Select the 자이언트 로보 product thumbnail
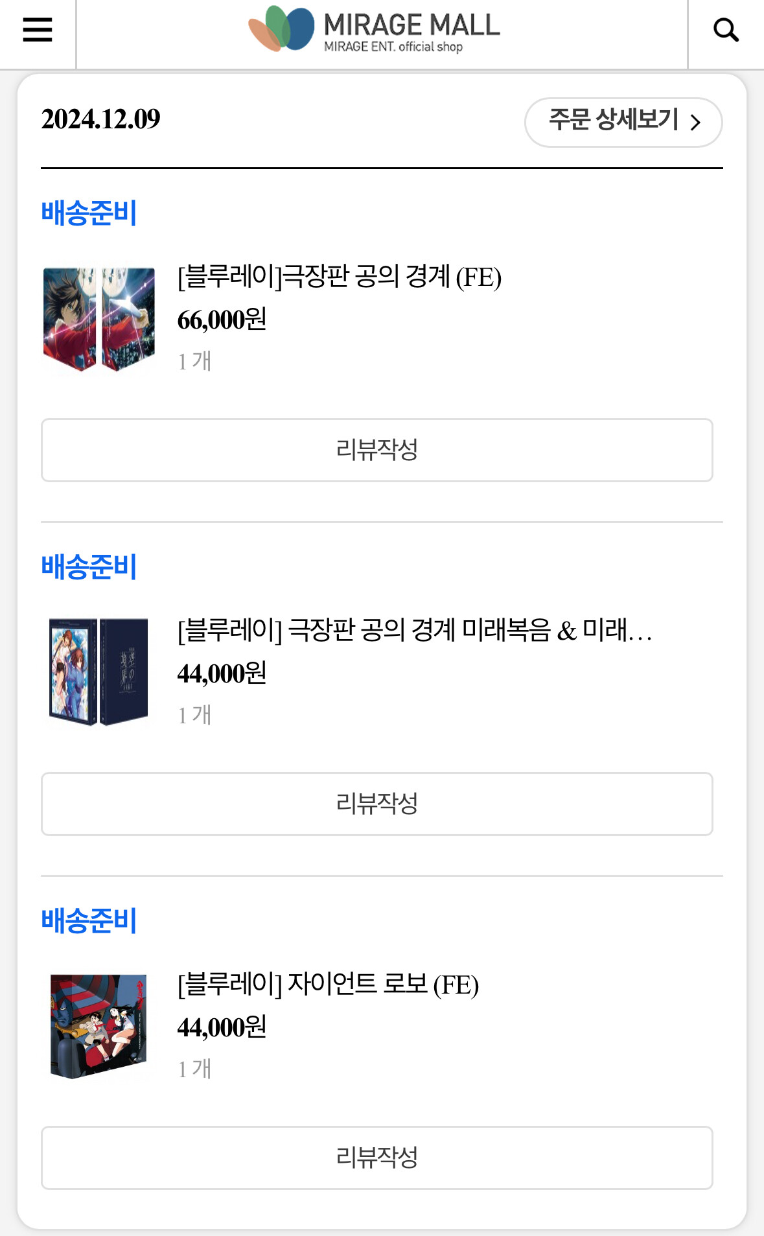The height and width of the screenshot is (1236, 764). click(x=98, y=1026)
